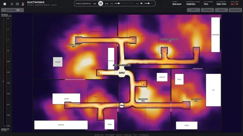243x136 pixels.
Task: Select the vent at the top-center duct end
Action: click(x=133, y=40)
